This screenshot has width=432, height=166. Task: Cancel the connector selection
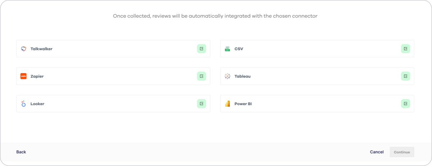click(x=377, y=152)
